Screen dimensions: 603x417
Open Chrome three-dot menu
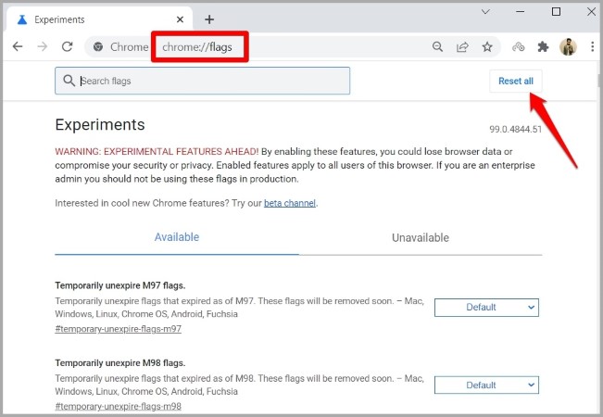592,47
